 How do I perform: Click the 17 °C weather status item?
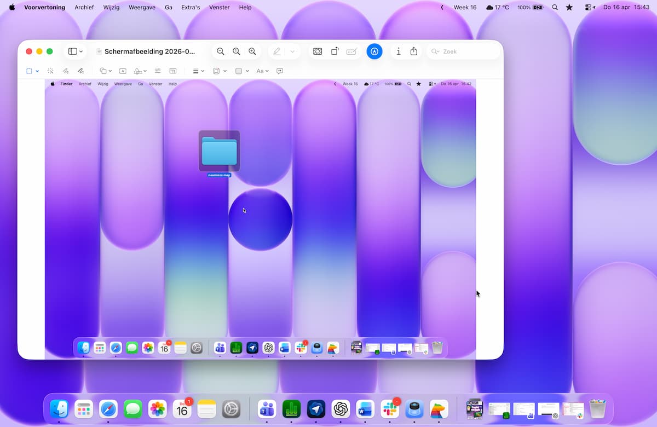point(498,7)
